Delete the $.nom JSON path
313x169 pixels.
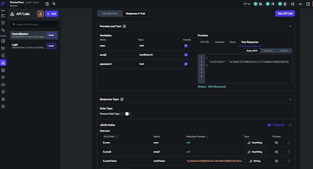[289, 143]
